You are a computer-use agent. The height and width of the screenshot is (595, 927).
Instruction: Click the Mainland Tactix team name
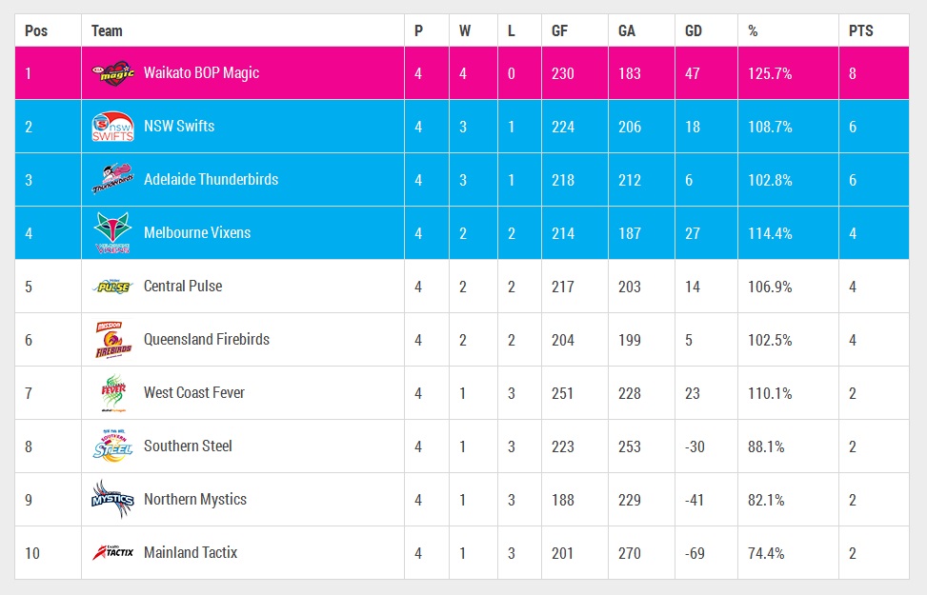[191, 553]
